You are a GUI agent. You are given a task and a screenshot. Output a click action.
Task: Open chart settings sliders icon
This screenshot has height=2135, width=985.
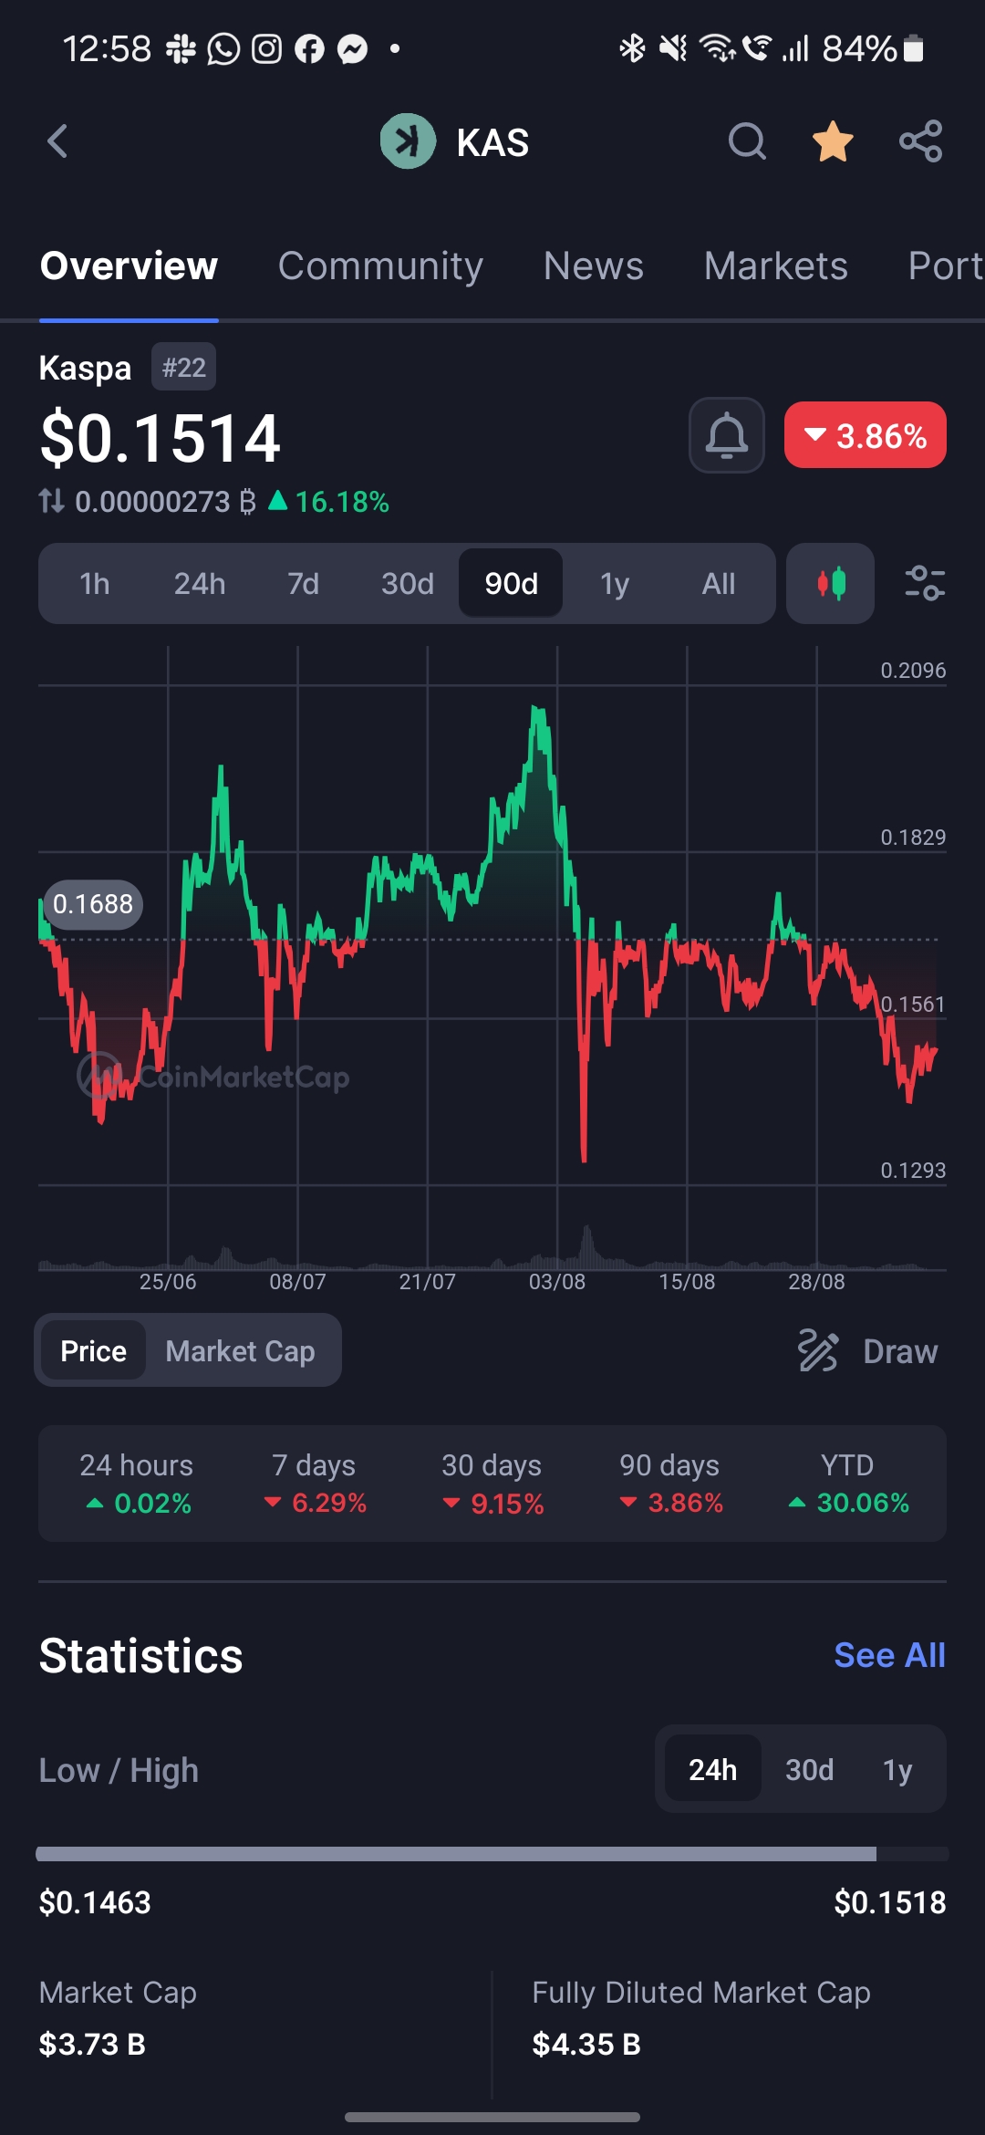924,584
